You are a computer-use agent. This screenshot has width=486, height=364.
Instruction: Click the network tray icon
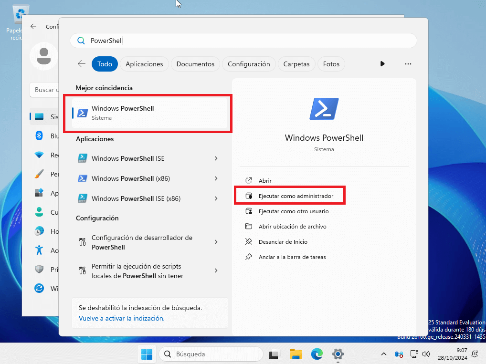[414, 354]
